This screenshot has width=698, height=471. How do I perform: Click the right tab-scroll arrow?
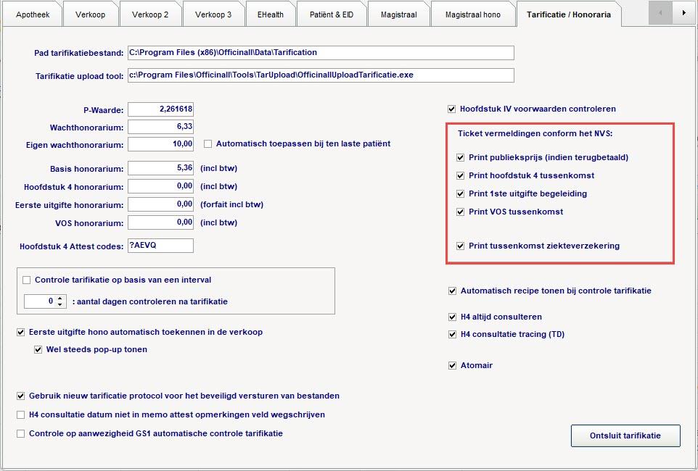tap(683, 13)
